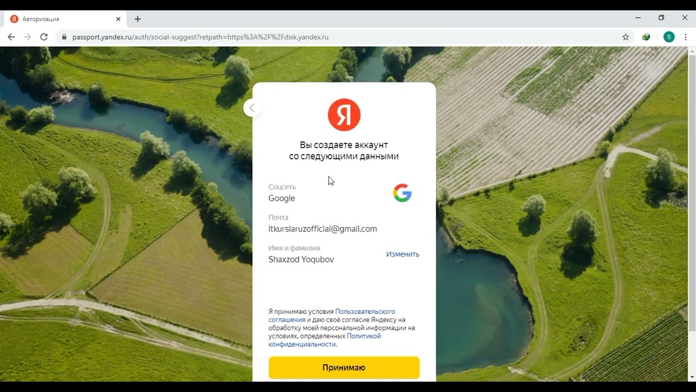Viewport: 696px width, 392px height.
Task: Open the Chrome three-dot menu
Action: coord(686,37)
